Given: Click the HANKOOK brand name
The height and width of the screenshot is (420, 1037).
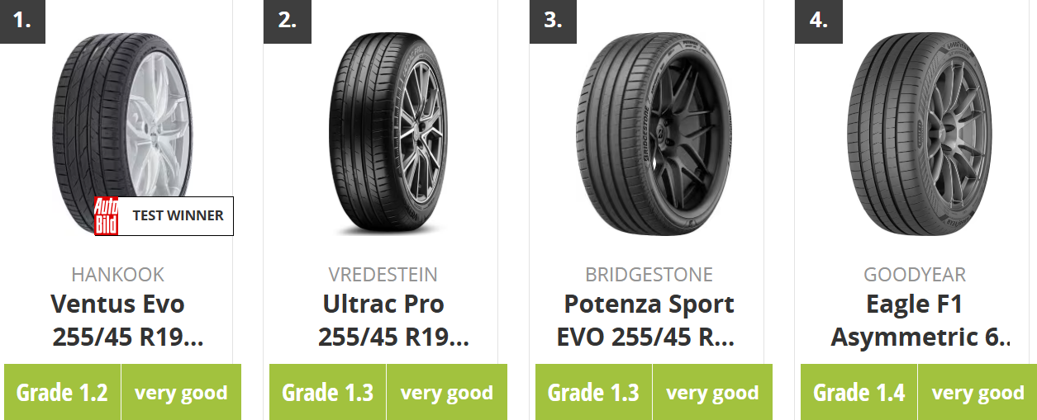Looking at the screenshot, I should tap(118, 274).
